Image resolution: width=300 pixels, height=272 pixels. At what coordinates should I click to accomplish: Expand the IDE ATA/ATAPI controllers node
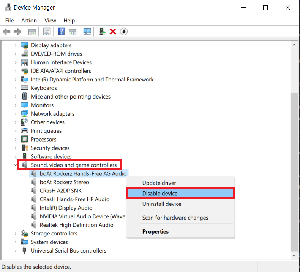[16, 71]
